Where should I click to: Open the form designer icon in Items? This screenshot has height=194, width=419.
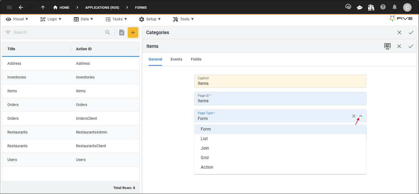[x=387, y=46]
